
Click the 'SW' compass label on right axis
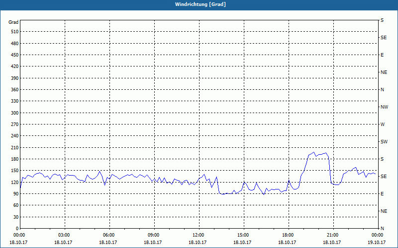(x=384, y=142)
